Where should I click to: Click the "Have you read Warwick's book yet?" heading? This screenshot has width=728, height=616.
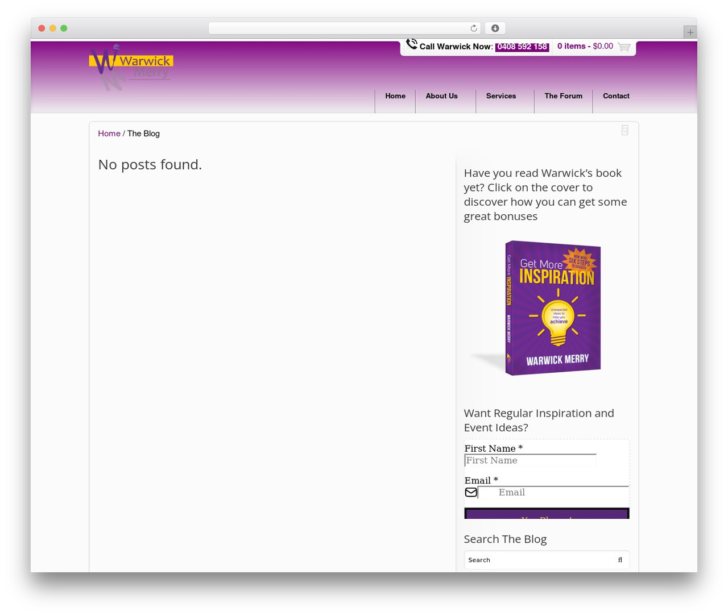point(545,194)
